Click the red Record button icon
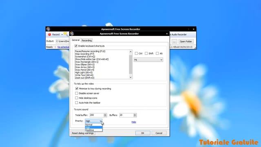The width and height of the screenshot is (261, 147). [50, 34]
